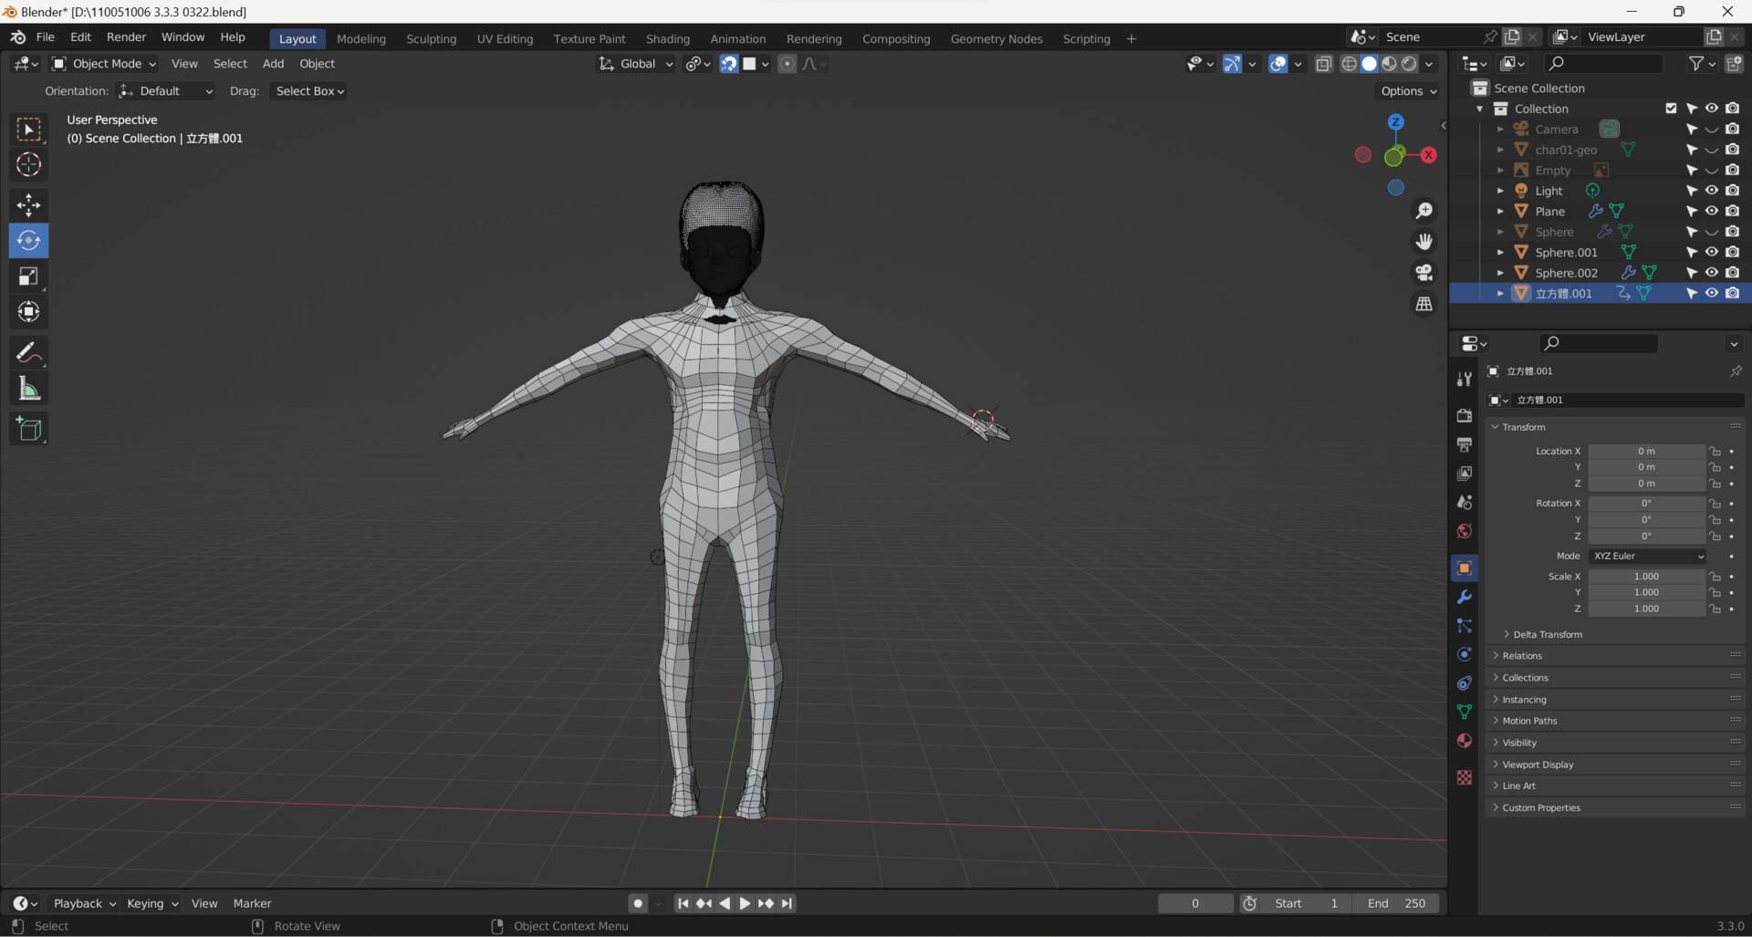Expand the Delta Transform panel

click(x=1547, y=634)
